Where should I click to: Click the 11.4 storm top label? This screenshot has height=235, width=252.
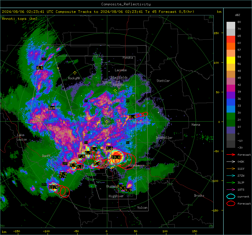click(53, 187)
